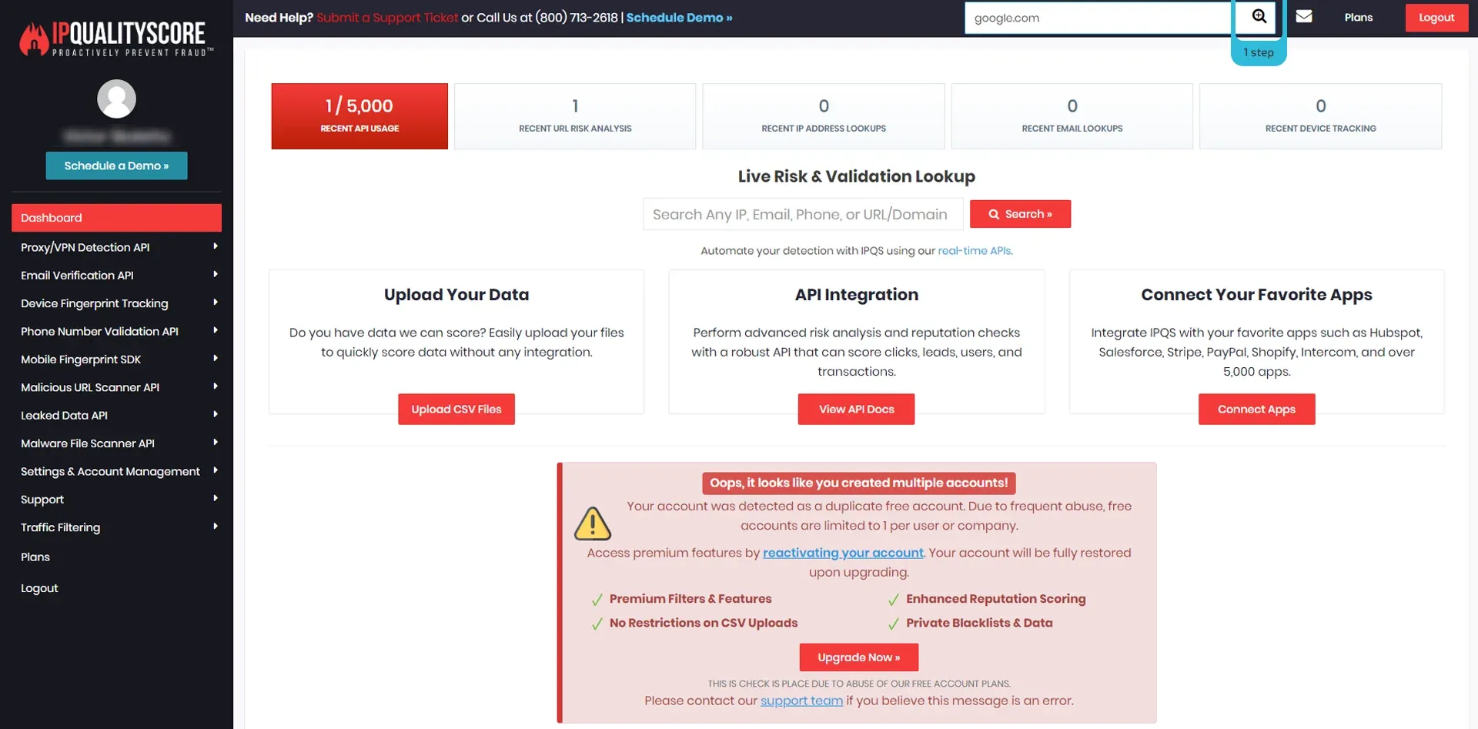
Task: Select Dashboard in the sidebar
Action: click(x=116, y=218)
